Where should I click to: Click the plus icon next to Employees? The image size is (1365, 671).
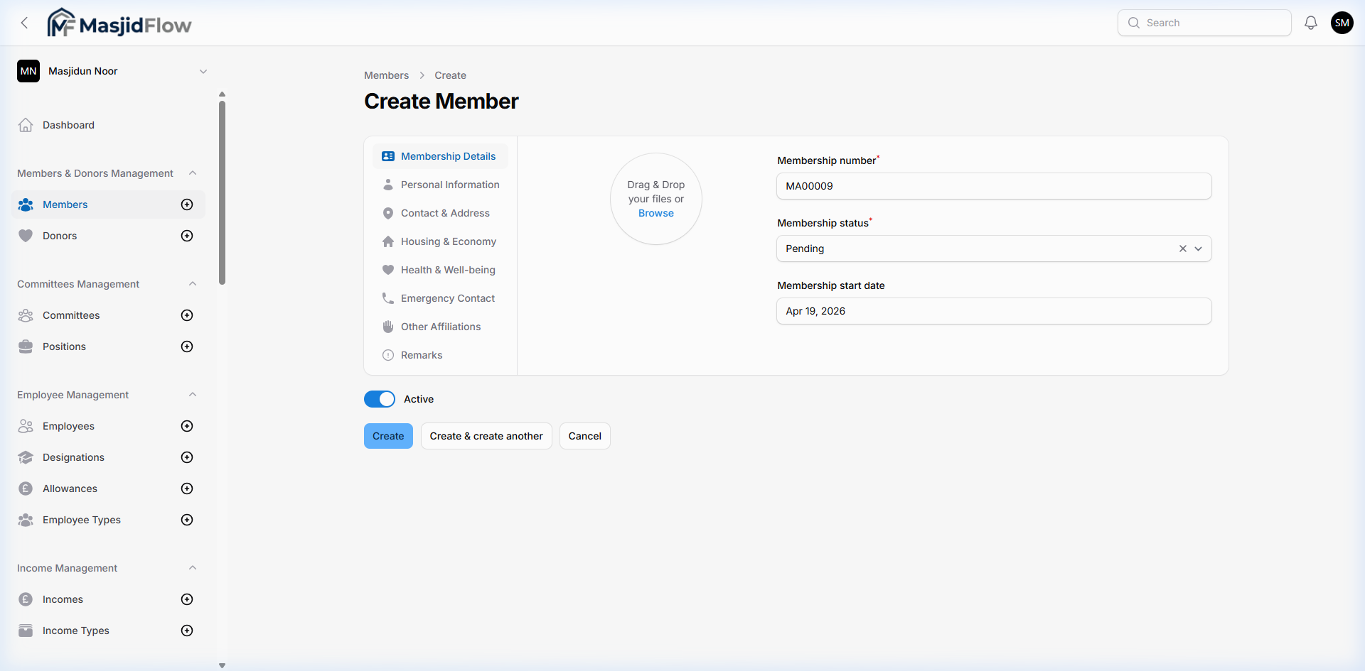[186, 426]
